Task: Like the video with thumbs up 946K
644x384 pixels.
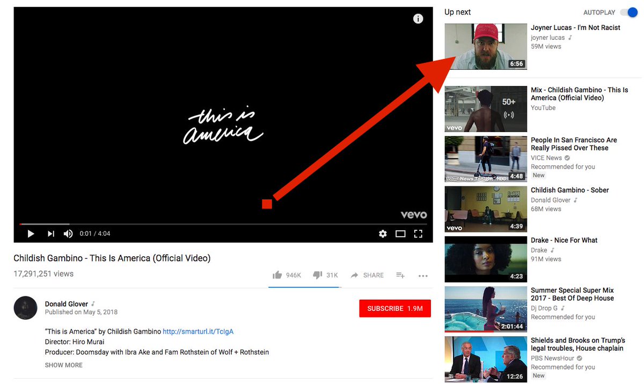Action: (287, 275)
